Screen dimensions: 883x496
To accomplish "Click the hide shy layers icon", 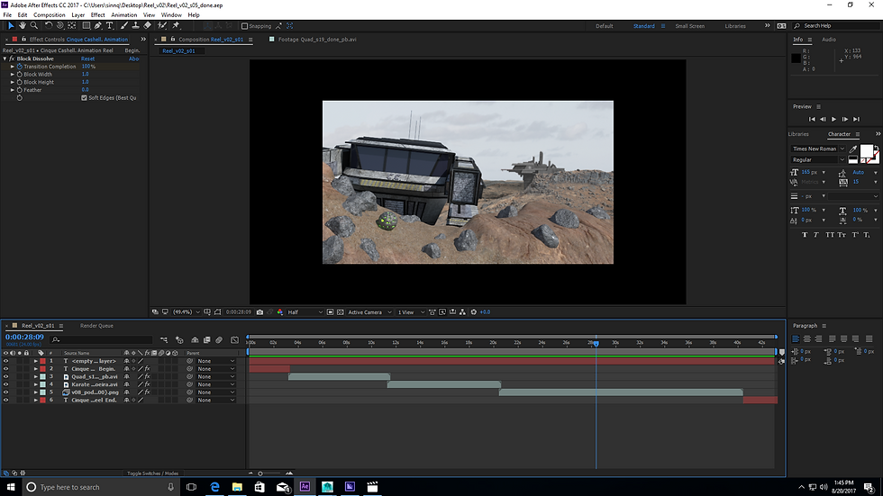I will pyautogui.click(x=195, y=339).
